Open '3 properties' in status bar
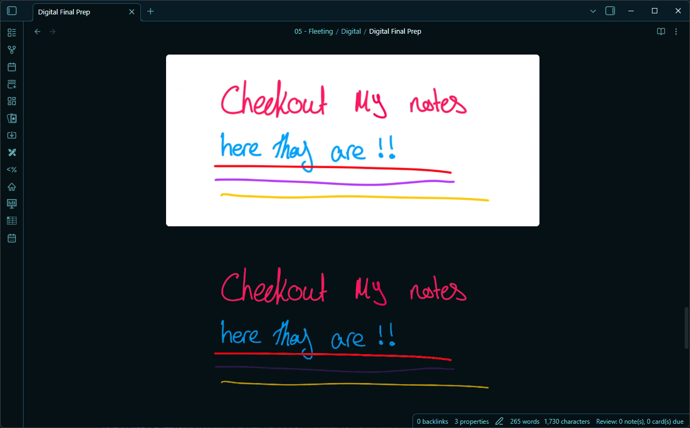Image resolution: width=690 pixels, height=428 pixels. click(x=471, y=422)
